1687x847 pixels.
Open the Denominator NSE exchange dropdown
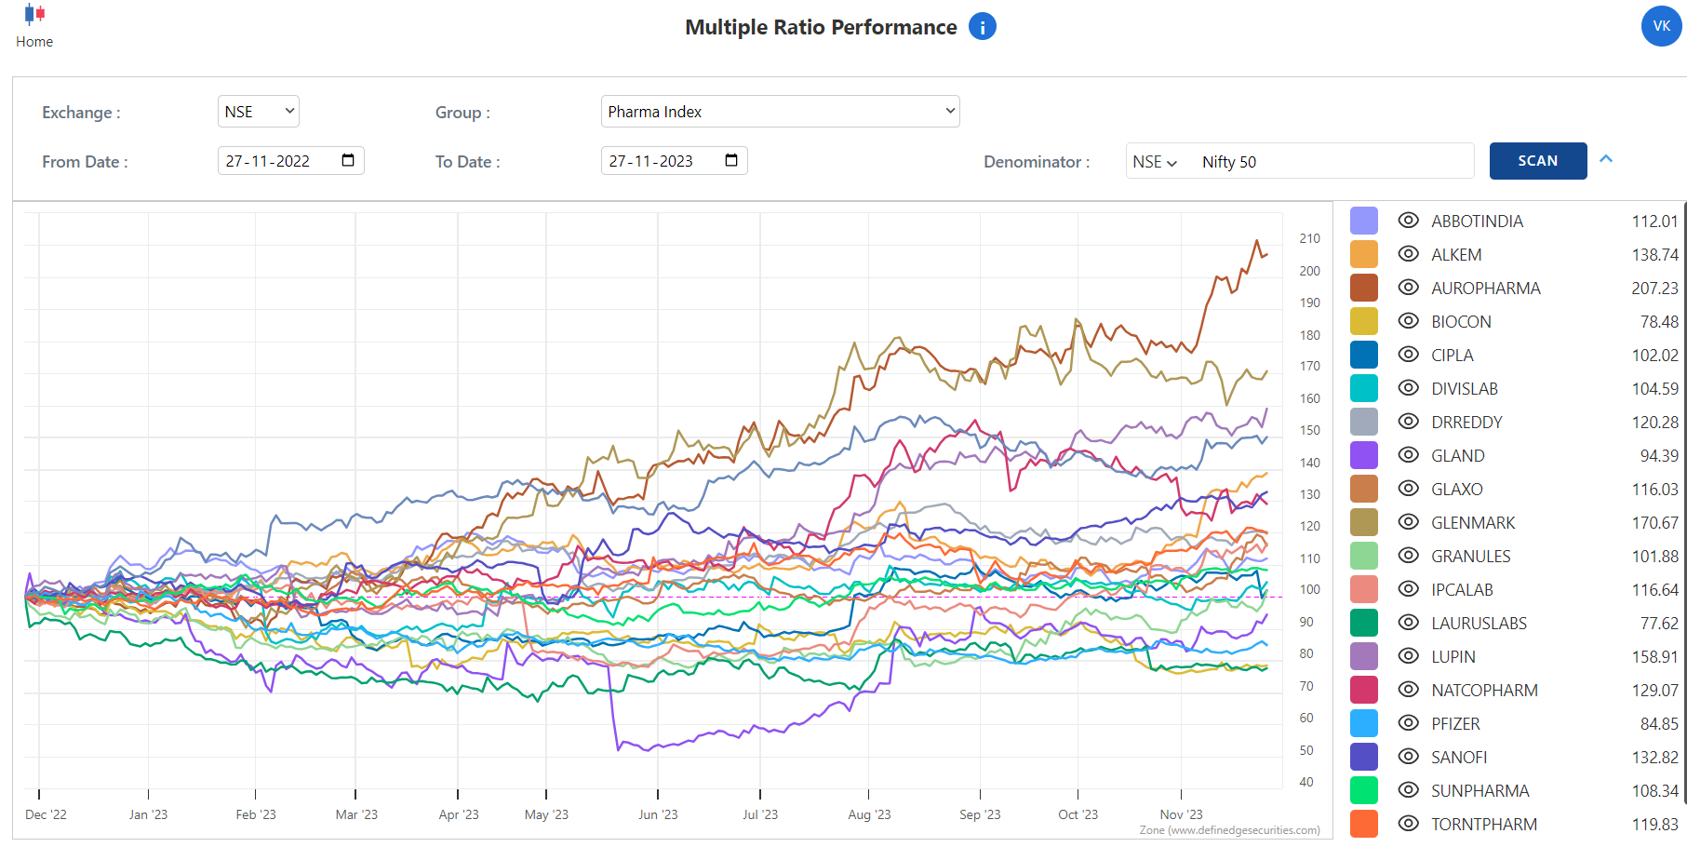coord(1155,162)
